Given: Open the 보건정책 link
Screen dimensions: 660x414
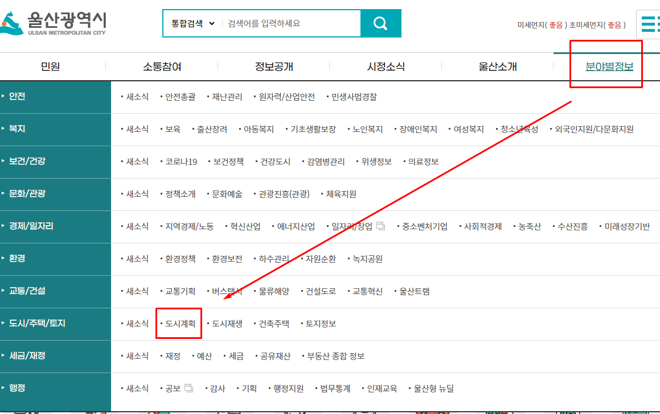Looking at the screenshot, I should click(228, 162).
